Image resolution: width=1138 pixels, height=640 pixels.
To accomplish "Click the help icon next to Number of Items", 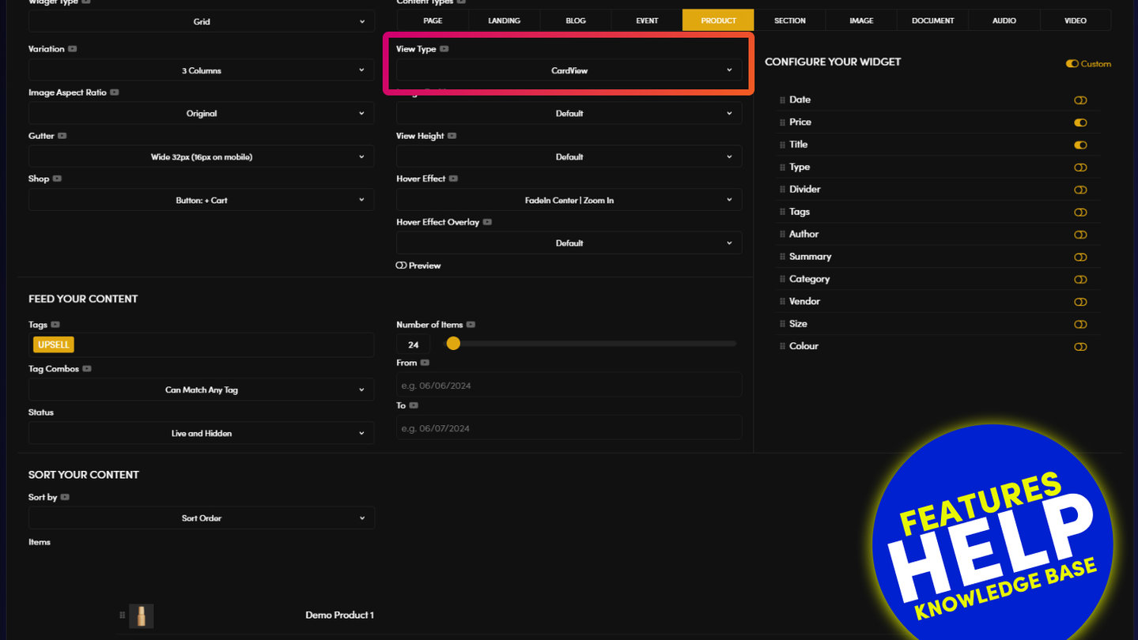I will 471,325.
